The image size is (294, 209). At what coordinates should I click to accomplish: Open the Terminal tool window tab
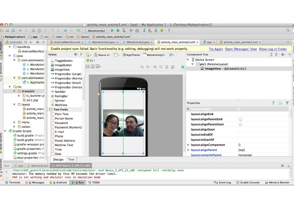pos(13,182)
